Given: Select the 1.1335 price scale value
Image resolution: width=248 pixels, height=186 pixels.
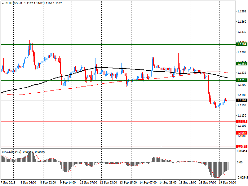Looking at the screenshot, I should [242, 32].
